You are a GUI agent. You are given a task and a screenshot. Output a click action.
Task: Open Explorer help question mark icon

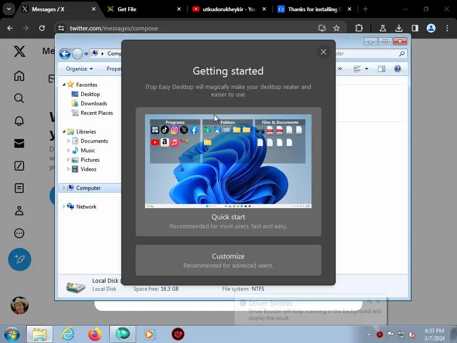pyautogui.click(x=398, y=69)
